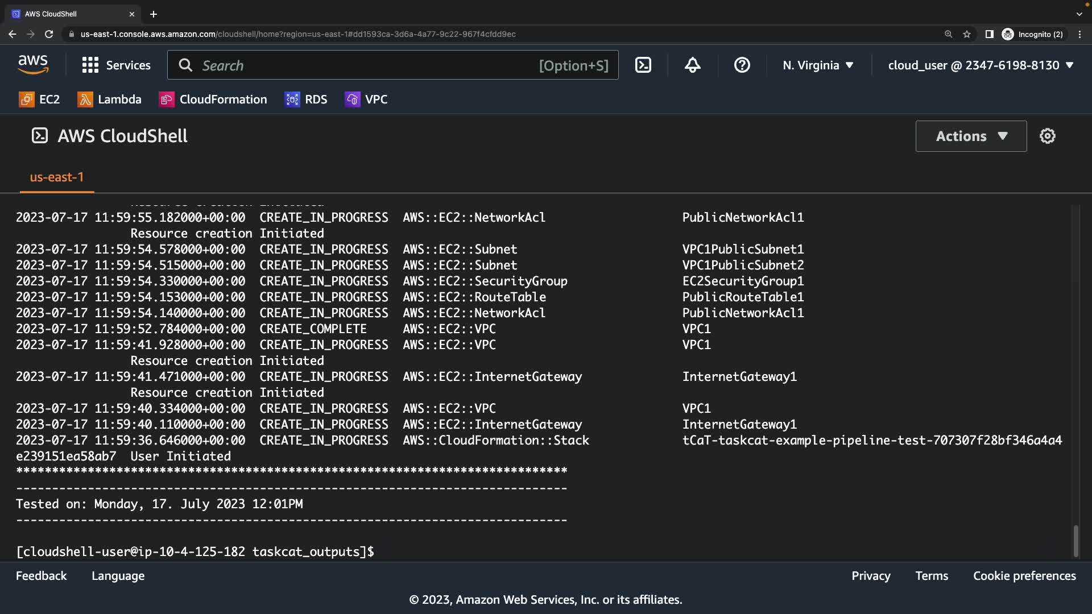Bookmark this page with the star icon
1092x614 pixels.
[966, 34]
